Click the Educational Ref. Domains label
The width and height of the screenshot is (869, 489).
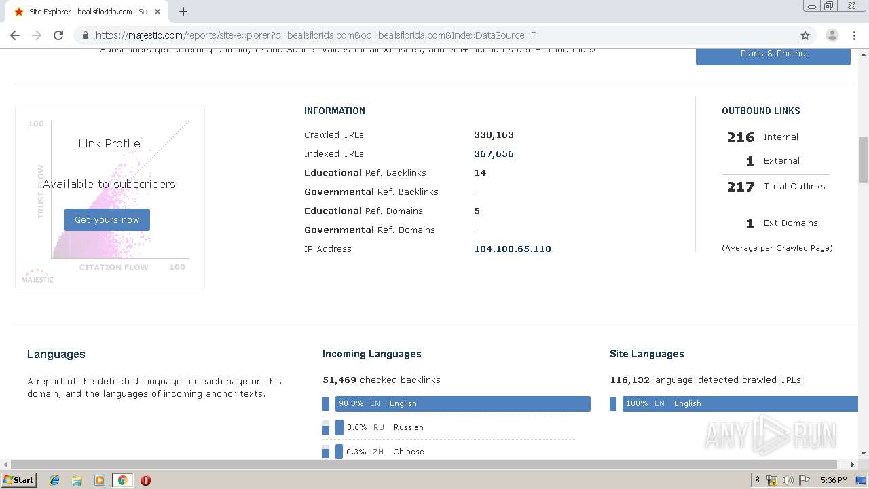(x=364, y=211)
